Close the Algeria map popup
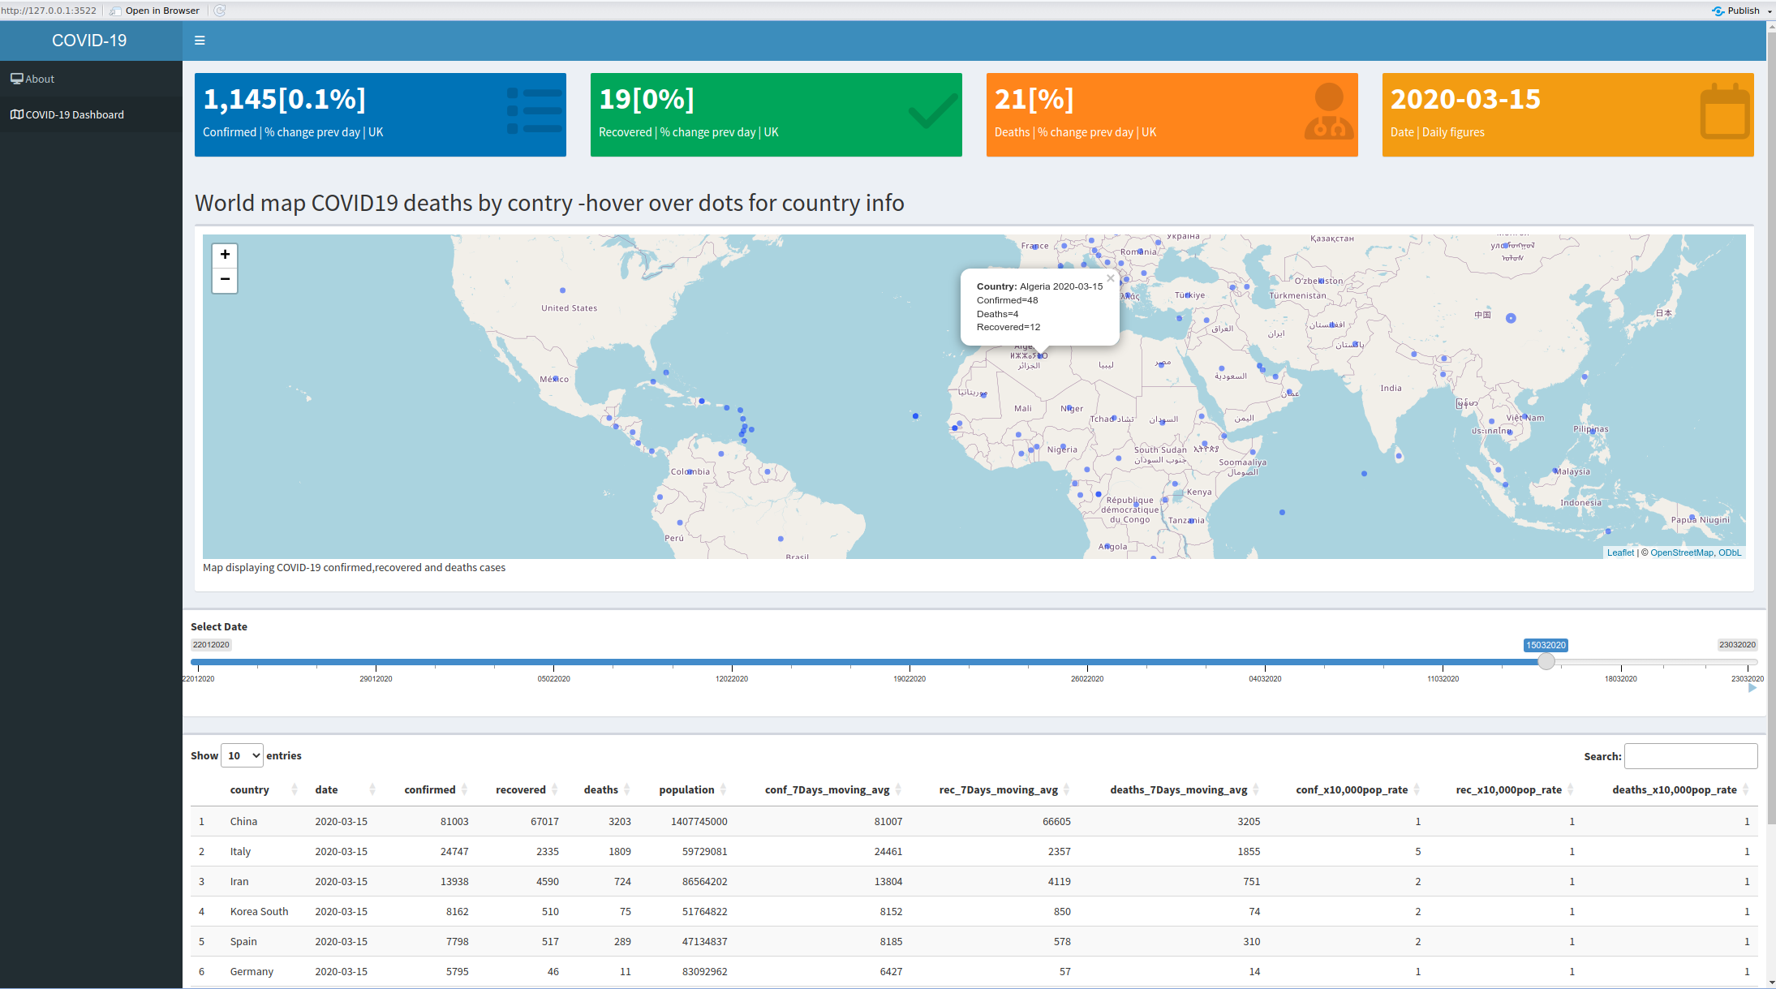The height and width of the screenshot is (989, 1776). pyautogui.click(x=1110, y=278)
